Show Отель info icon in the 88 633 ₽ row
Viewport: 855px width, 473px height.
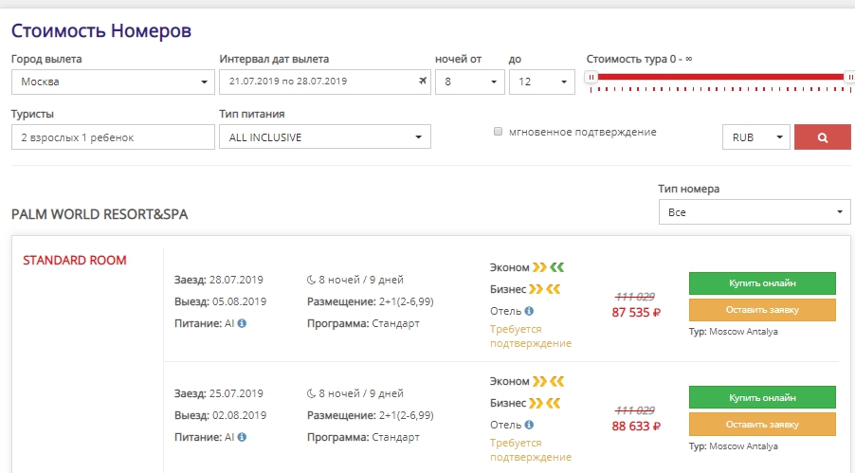pyautogui.click(x=529, y=425)
